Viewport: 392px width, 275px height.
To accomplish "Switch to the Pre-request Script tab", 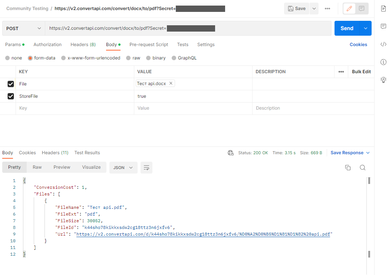I will point(149,45).
